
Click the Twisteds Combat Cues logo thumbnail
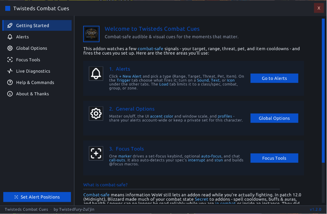(x=91, y=34)
